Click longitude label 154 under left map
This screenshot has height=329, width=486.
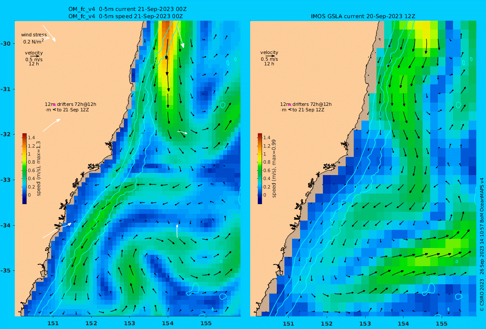(x=168, y=324)
